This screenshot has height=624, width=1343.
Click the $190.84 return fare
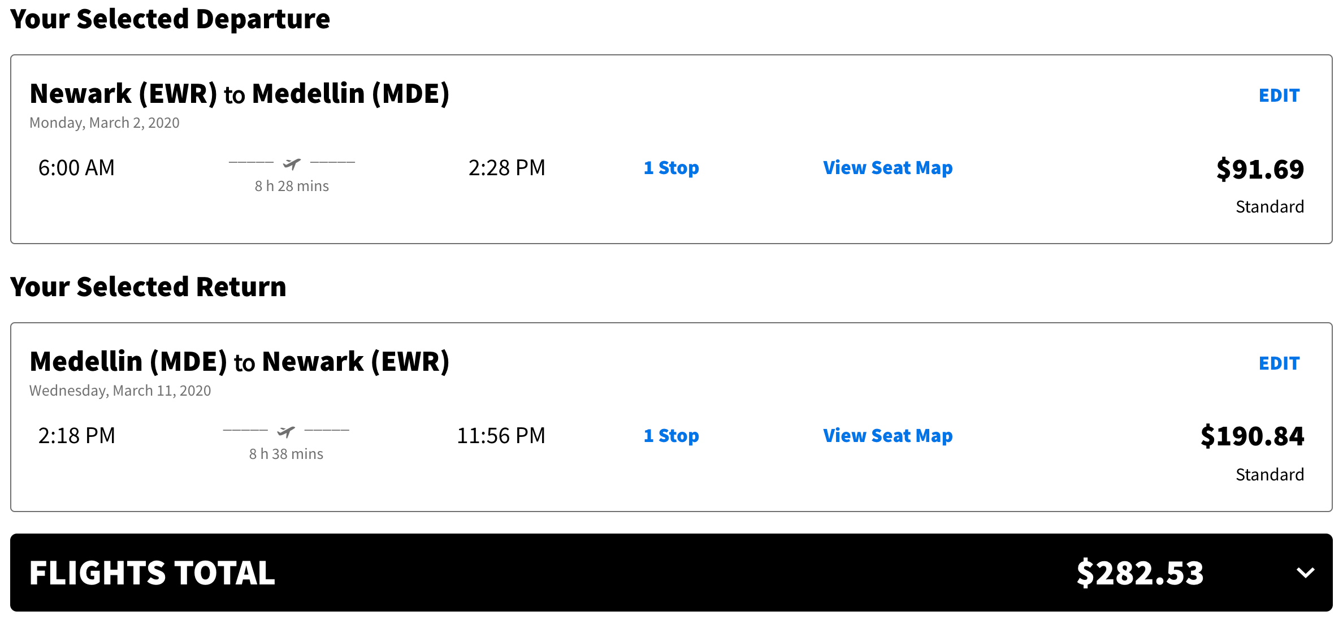tap(1252, 436)
